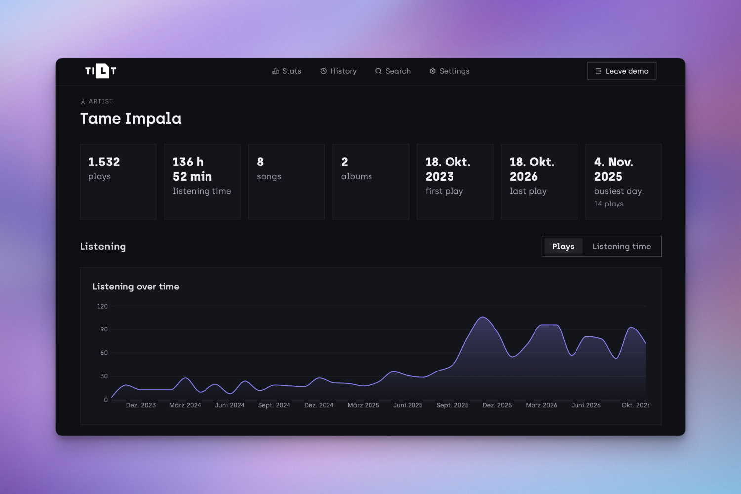Click the Sept. 2024 chart axis label
Screen dimensions: 741x494
[274, 405]
